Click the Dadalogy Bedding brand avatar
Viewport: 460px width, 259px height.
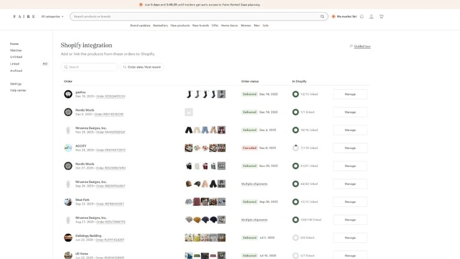click(x=68, y=237)
